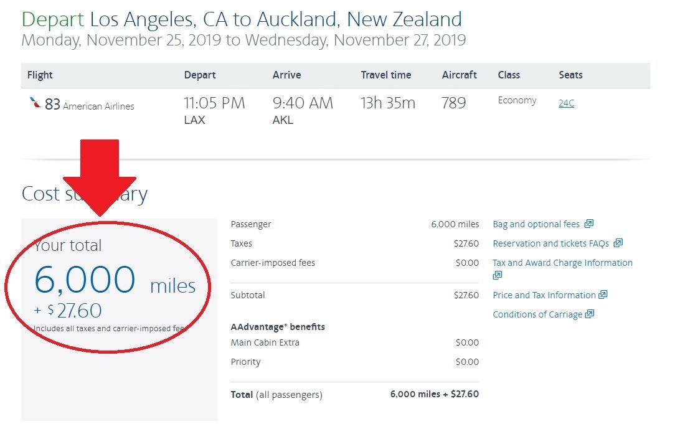
Task: Open Price and Tax Information link
Action: [x=544, y=295]
